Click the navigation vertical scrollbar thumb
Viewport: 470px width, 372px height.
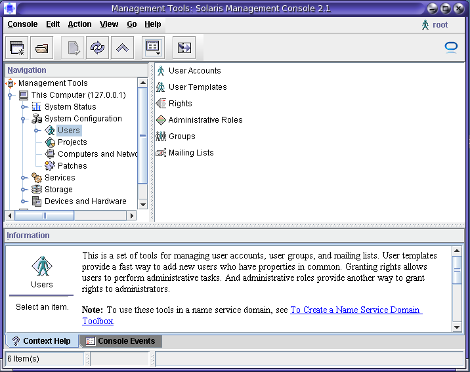point(142,135)
